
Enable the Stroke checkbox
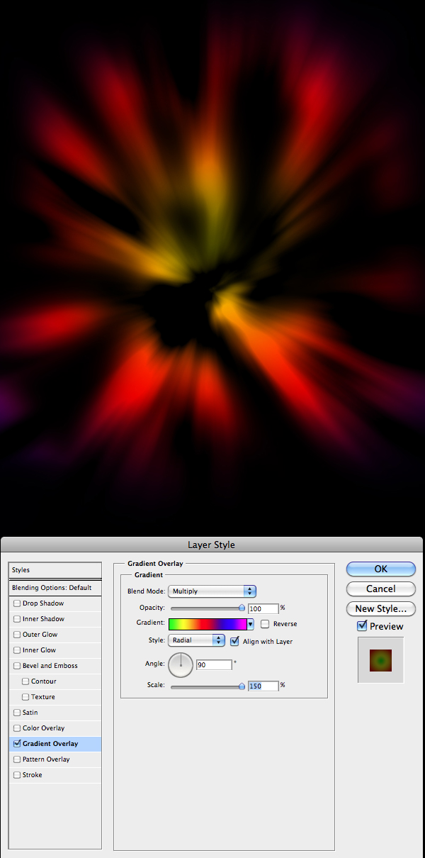[17, 775]
